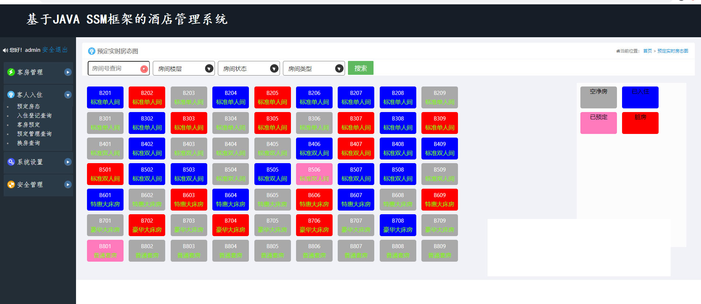
Task: Click the home icon near 当前位置
Action: click(618, 51)
